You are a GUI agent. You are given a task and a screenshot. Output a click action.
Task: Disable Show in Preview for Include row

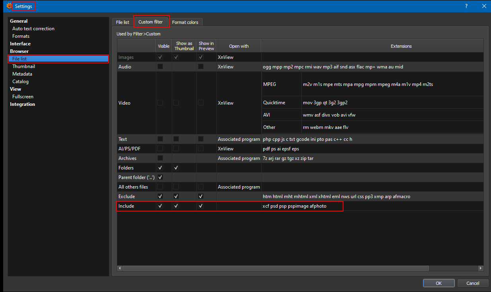coord(201,206)
